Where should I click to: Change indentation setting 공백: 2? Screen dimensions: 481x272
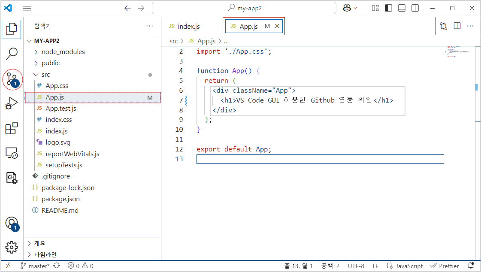click(x=330, y=266)
